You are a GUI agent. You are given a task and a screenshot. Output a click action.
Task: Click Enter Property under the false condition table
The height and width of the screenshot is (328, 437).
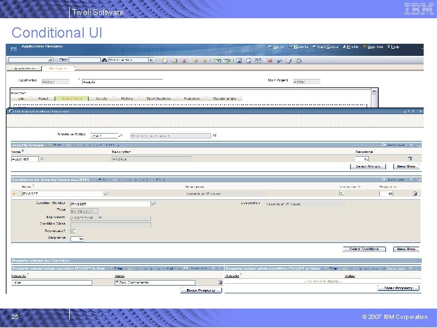point(398,288)
